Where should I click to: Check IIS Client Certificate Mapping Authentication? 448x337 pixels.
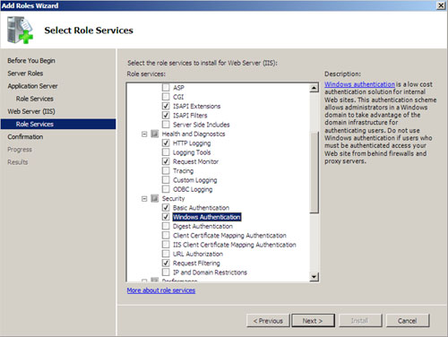pyautogui.click(x=166, y=245)
